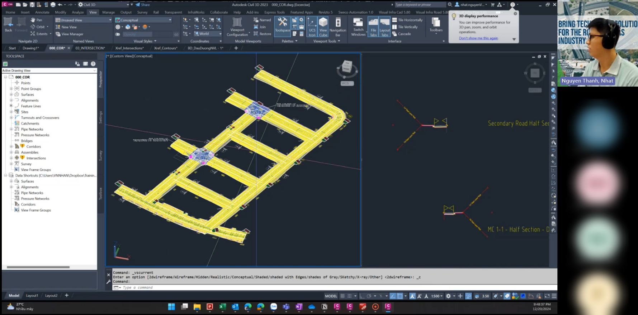Viewport: 638px width, 315px height.
Task: Click Tile Horizontally button
Action: [407, 20]
